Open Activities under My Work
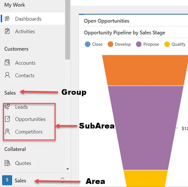Screen dimensions: 188x187 point(32,31)
